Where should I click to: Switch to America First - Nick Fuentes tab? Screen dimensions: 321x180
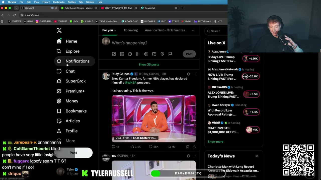165,30
